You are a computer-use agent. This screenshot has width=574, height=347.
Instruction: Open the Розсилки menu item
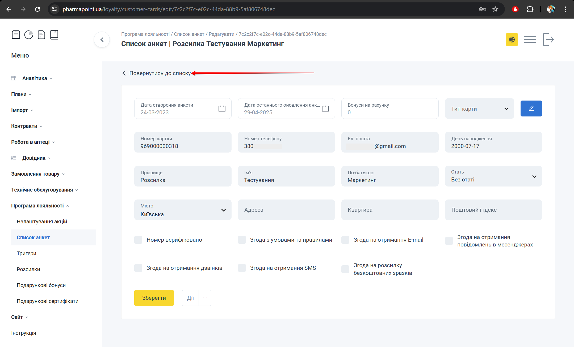point(28,269)
